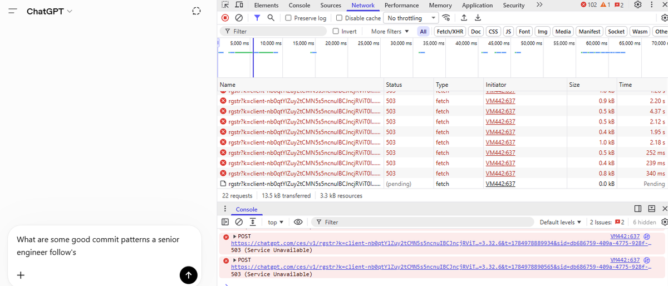The height and width of the screenshot is (286, 668).
Task: Create a live expression with the eye icon
Action: 298,222
